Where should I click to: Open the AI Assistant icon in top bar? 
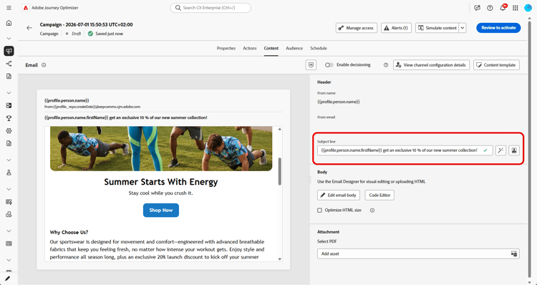point(477,8)
